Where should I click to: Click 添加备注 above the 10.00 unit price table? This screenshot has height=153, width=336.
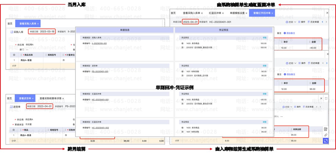[289, 33]
